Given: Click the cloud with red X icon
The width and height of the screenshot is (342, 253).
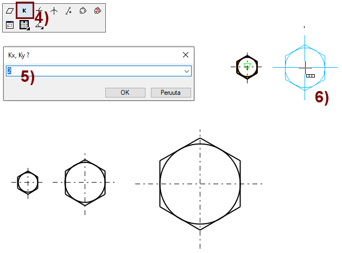Looking at the screenshot, I should pos(98,10).
